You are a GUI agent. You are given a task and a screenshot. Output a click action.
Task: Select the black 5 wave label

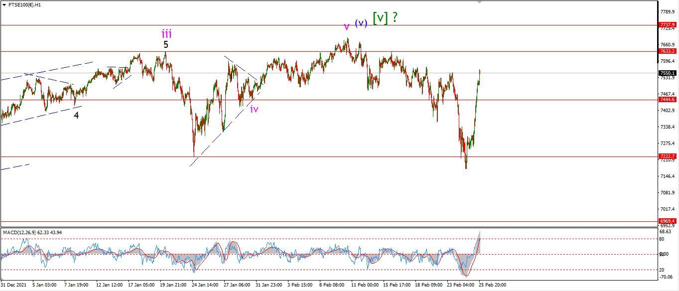166,45
